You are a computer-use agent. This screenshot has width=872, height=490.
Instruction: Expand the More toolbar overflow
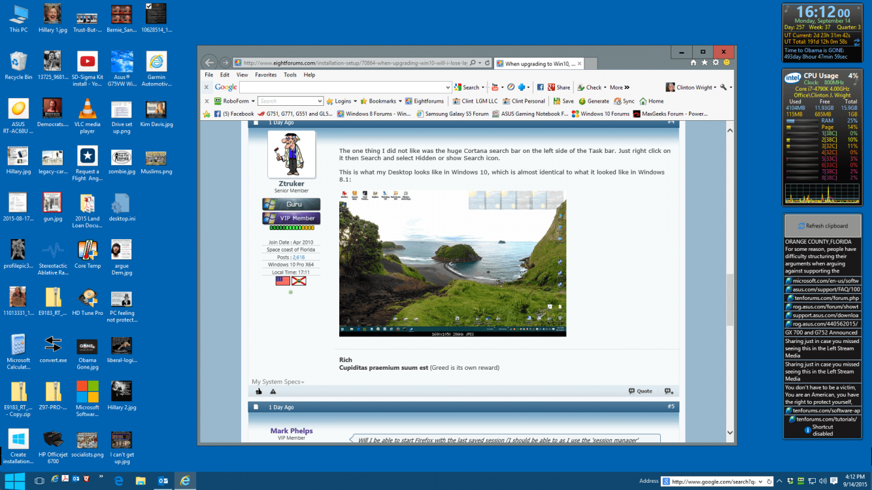[620, 87]
